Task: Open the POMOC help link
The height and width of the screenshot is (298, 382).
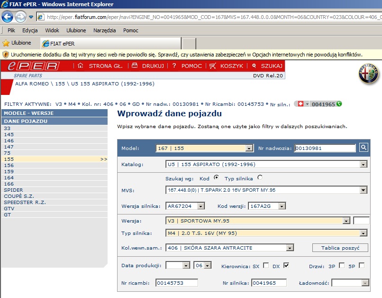Action: (191, 66)
